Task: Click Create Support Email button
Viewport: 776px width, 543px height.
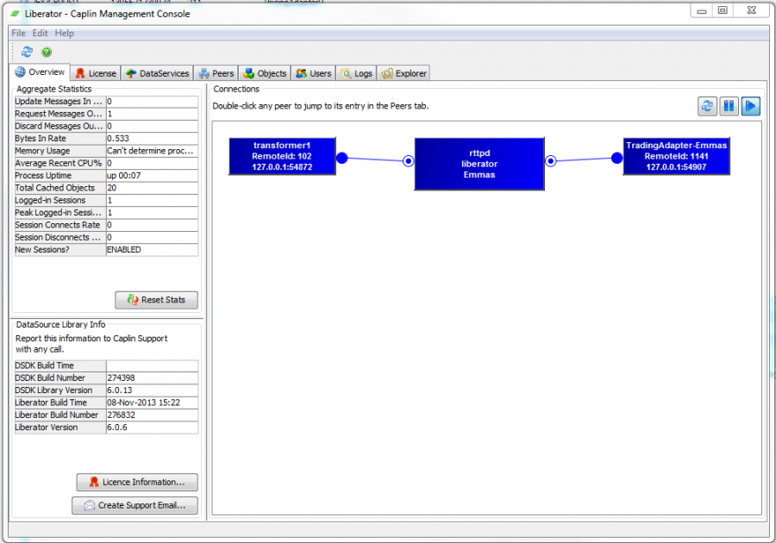Action: [135, 505]
